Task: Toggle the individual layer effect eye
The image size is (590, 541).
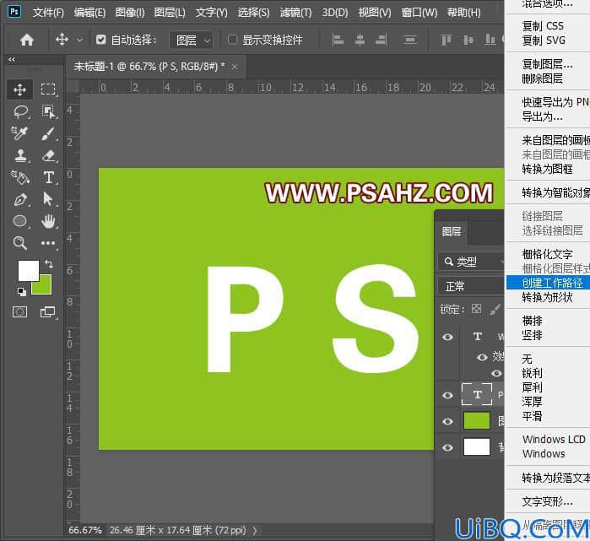Action: pos(496,373)
